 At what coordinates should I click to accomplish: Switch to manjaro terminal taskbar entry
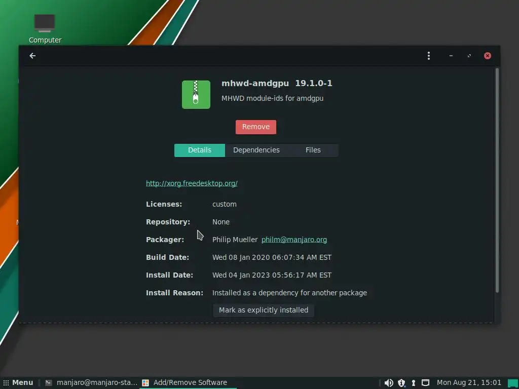pyautogui.click(x=91, y=383)
